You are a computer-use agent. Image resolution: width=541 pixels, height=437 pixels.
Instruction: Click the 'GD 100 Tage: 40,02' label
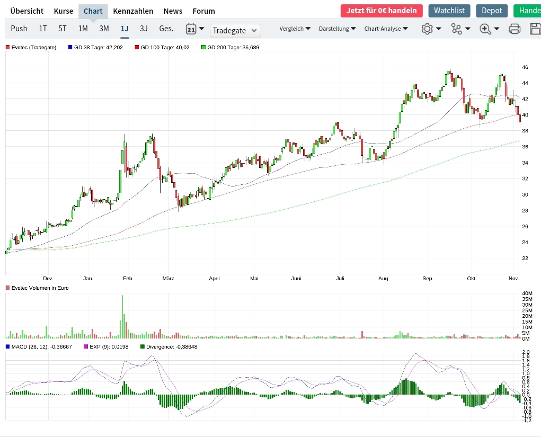(165, 47)
